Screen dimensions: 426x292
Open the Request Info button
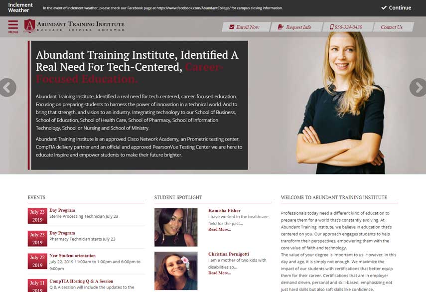296,27
